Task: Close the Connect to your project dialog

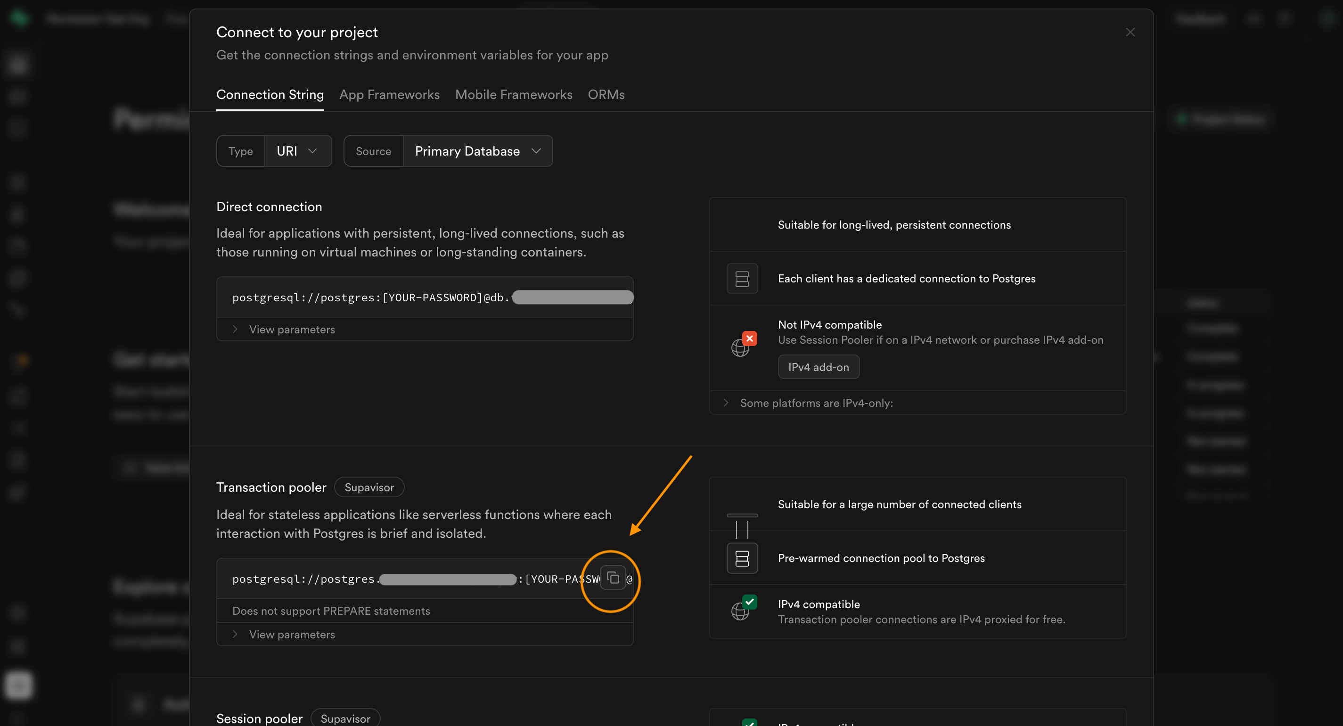Action: [1130, 33]
